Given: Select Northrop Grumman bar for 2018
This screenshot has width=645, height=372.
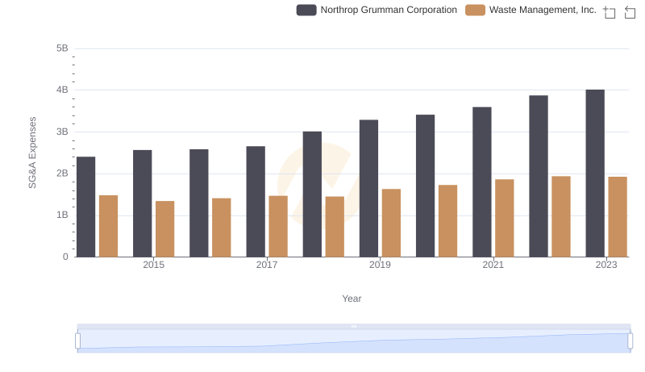Looking at the screenshot, I should pos(312,194).
